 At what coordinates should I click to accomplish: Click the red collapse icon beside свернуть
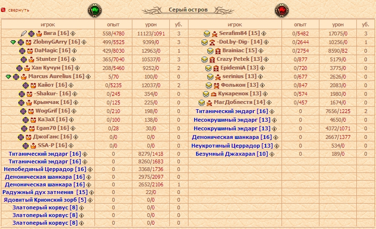pyautogui.click(x=3, y=10)
